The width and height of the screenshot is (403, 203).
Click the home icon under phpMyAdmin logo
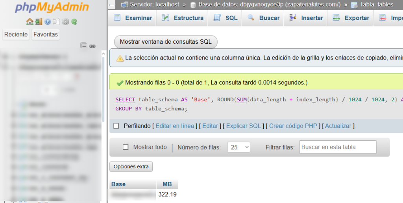point(30,22)
